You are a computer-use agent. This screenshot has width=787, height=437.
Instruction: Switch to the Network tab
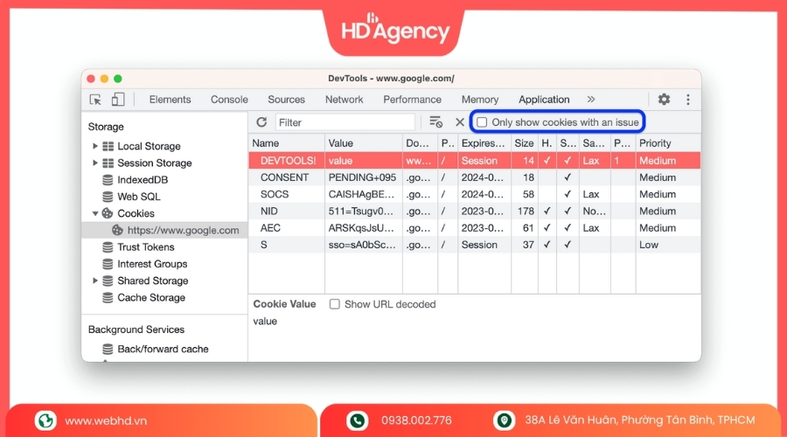tap(344, 100)
